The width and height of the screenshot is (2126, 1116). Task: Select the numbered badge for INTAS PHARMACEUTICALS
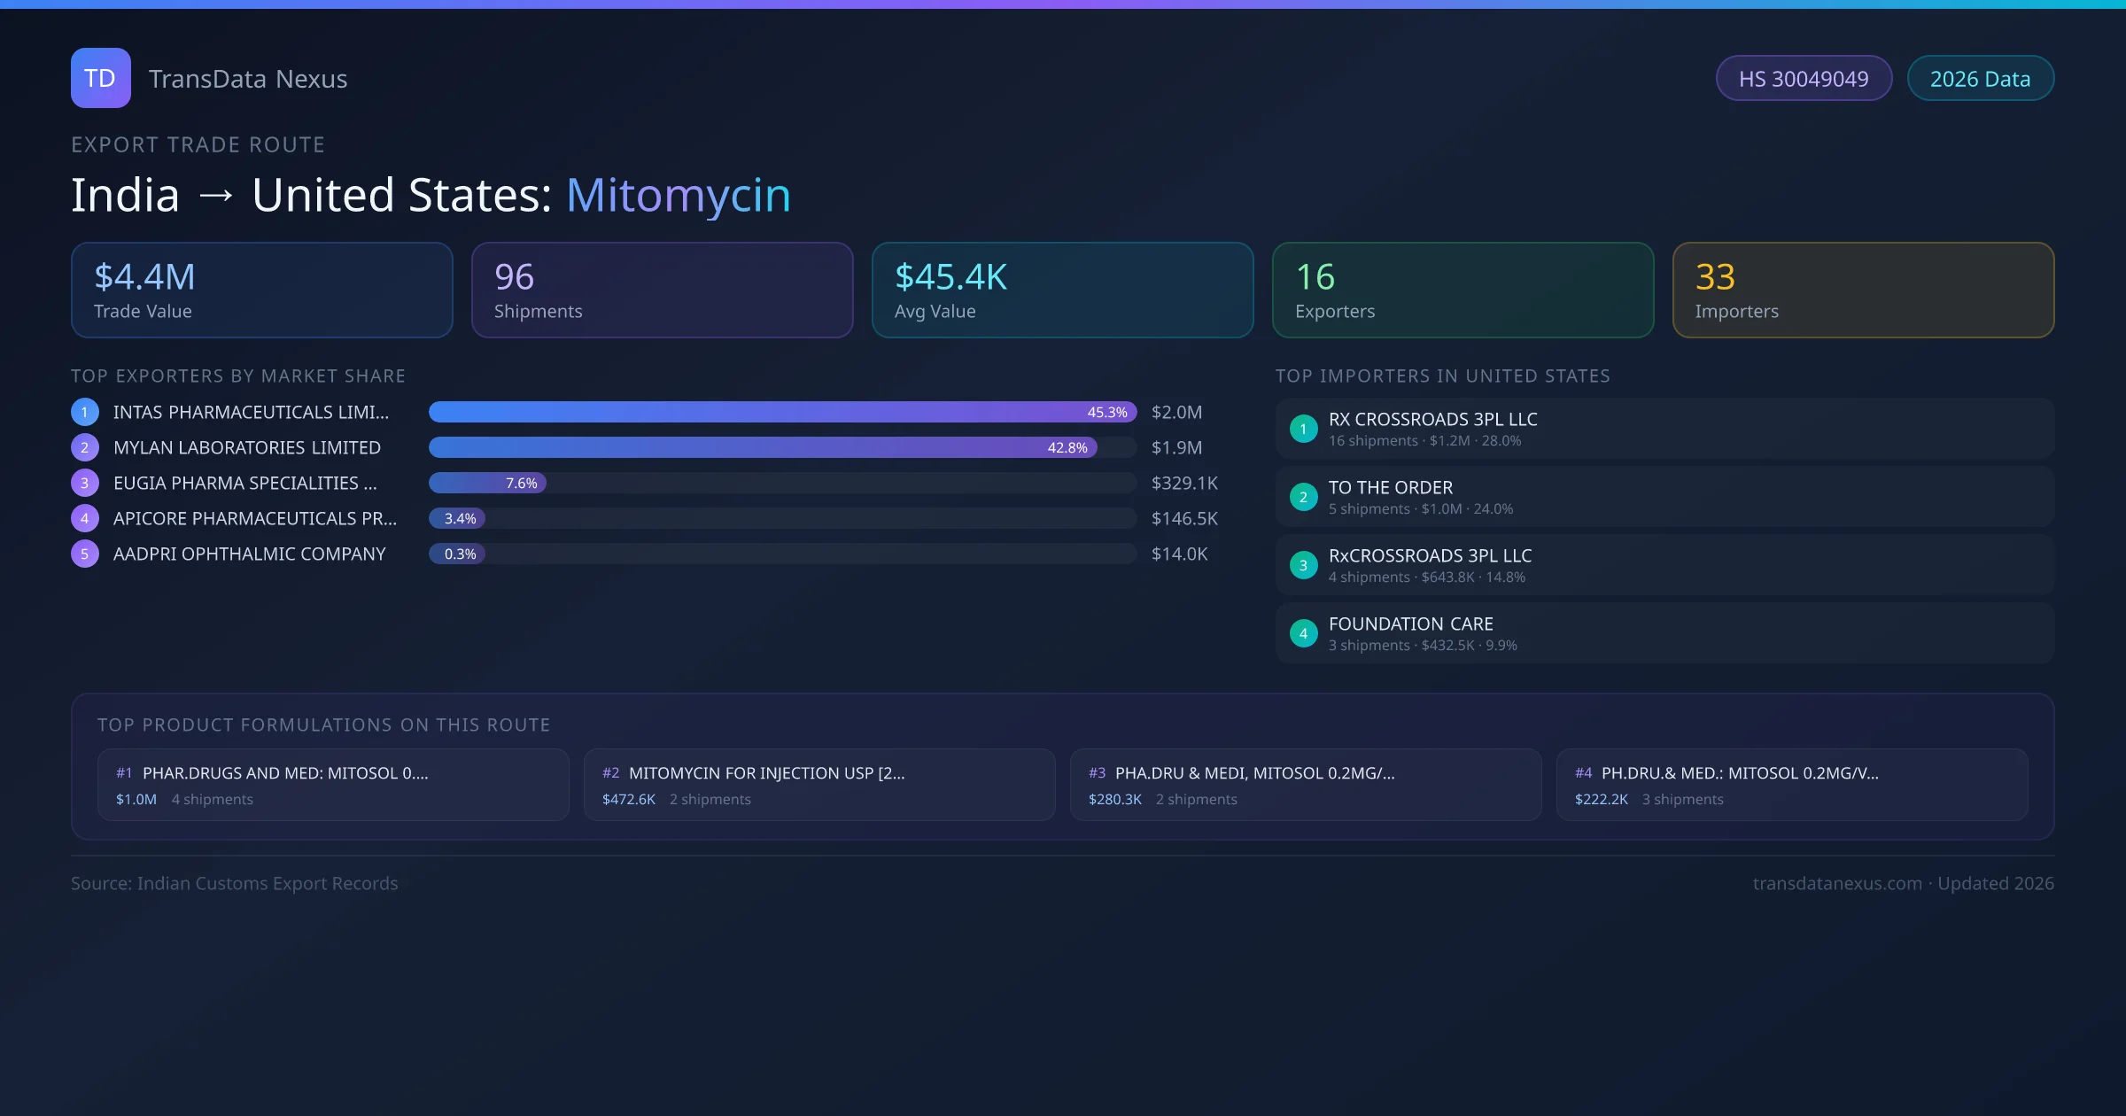click(x=84, y=412)
